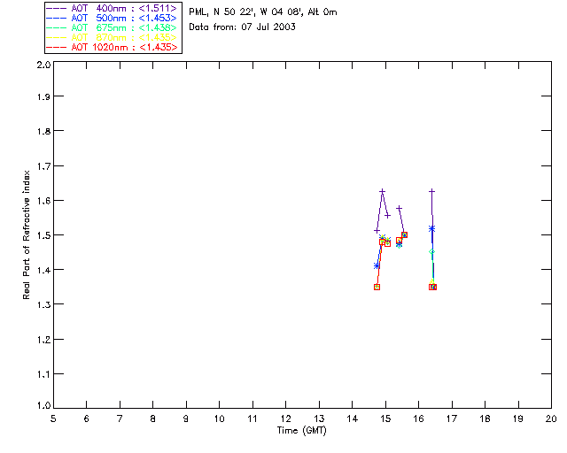This screenshot has height=453, width=567.
Task: Click the text 'Data from: 07 Jul 2003'
Action: (x=242, y=27)
